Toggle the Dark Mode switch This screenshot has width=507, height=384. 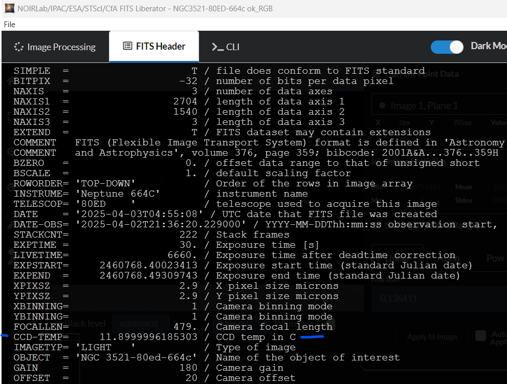(x=447, y=47)
